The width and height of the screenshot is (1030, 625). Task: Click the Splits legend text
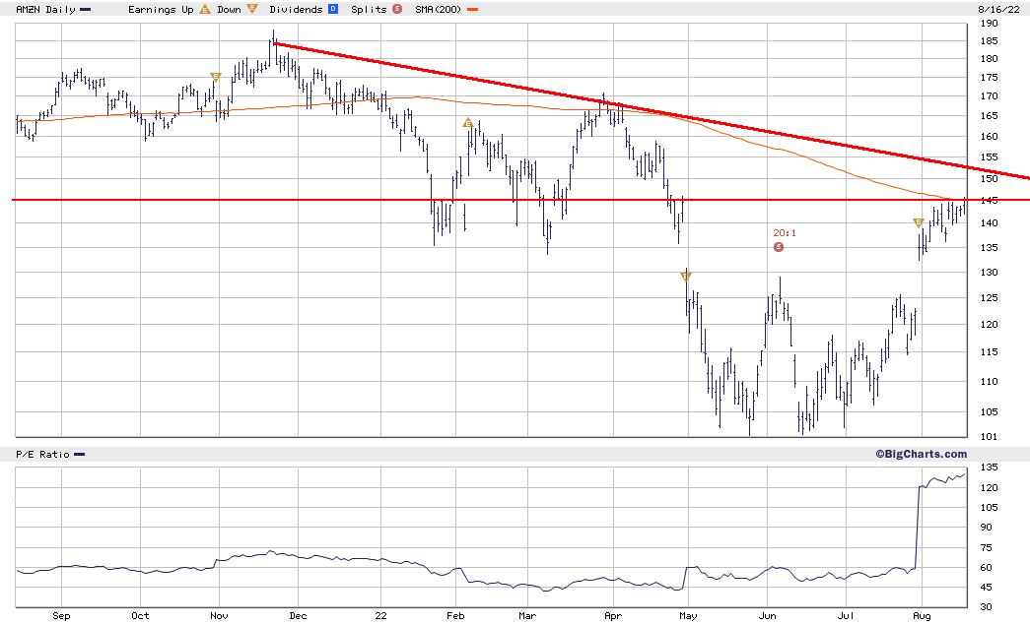point(369,10)
